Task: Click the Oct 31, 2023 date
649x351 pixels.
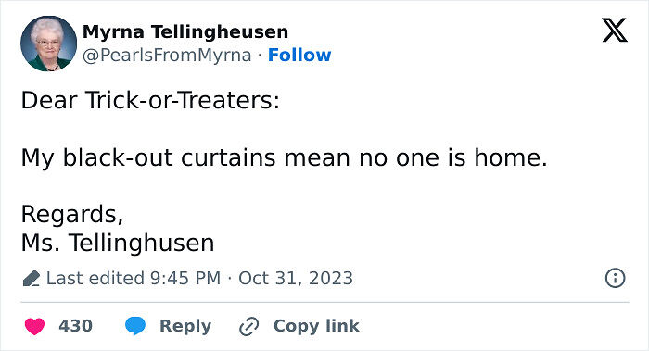Action: click(x=296, y=278)
